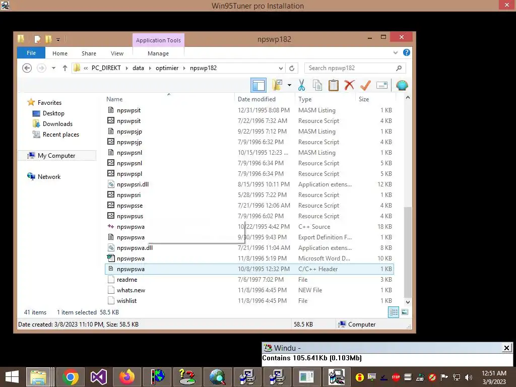516x387 pixels.
Task: Close the Windu popup window
Action: (x=507, y=348)
